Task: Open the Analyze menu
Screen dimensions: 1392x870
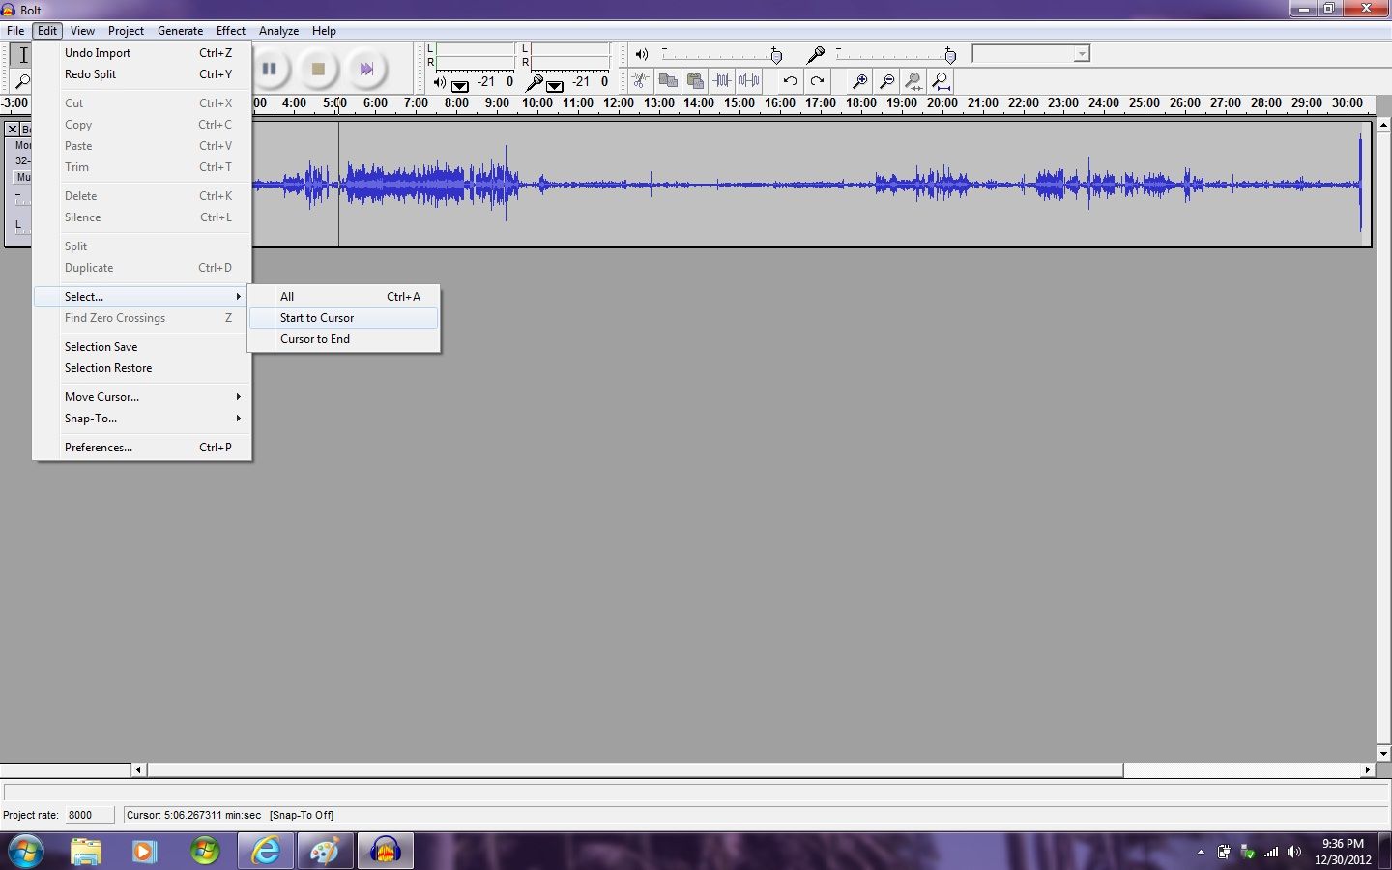Action: click(278, 30)
